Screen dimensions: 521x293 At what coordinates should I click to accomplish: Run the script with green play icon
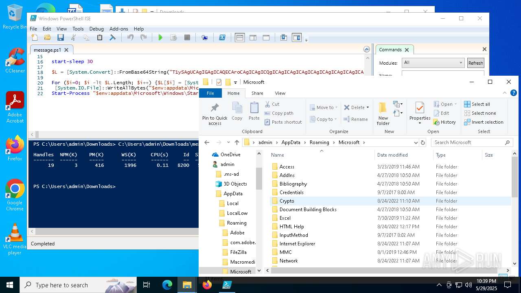tap(160, 37)
